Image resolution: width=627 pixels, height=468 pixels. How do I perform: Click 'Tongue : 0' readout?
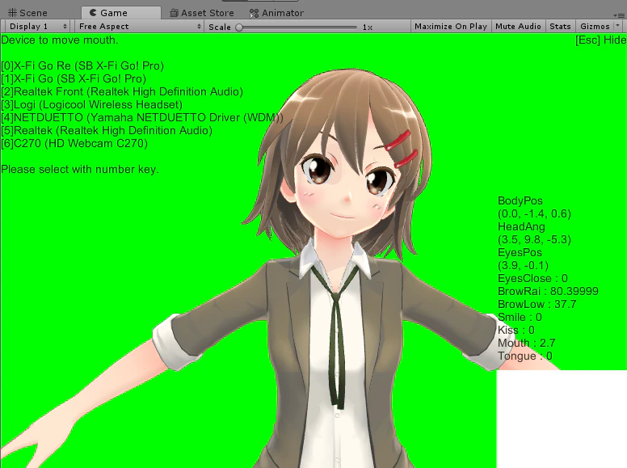click(x=525, y=356)
